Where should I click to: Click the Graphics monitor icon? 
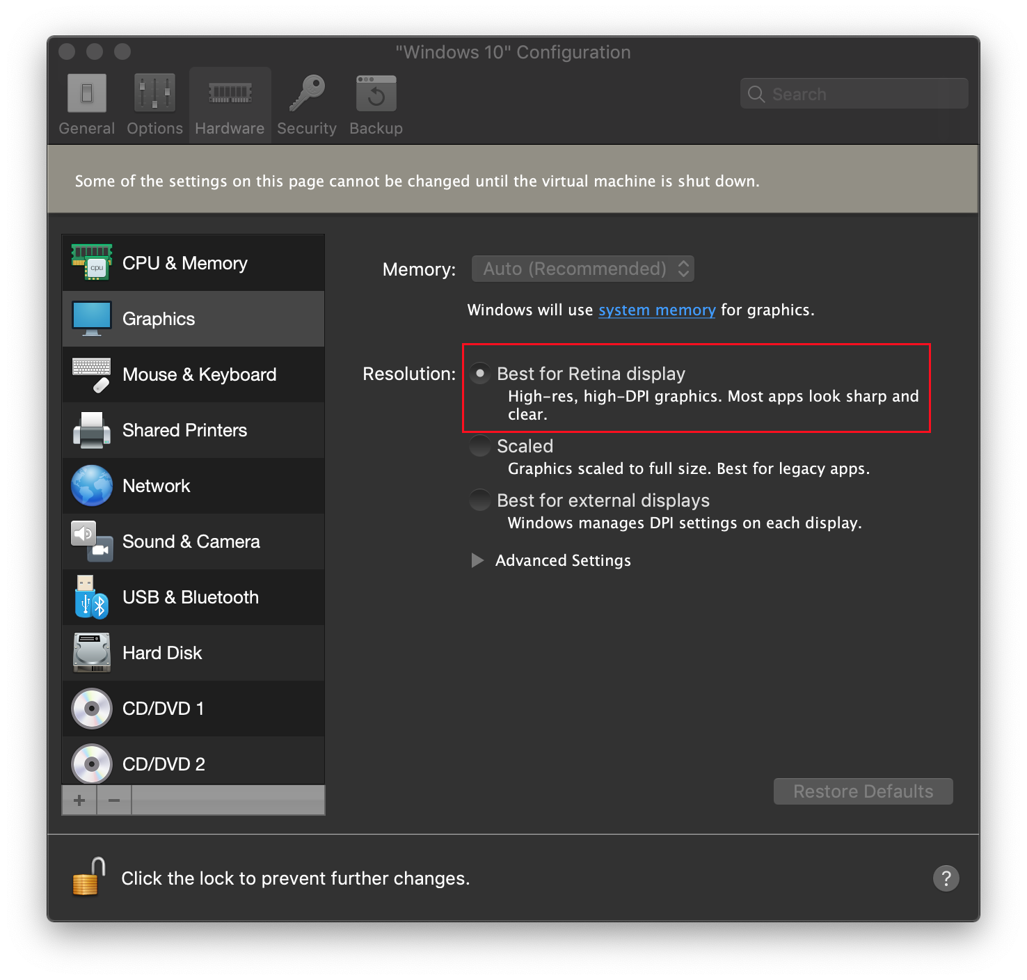point(92,319)
